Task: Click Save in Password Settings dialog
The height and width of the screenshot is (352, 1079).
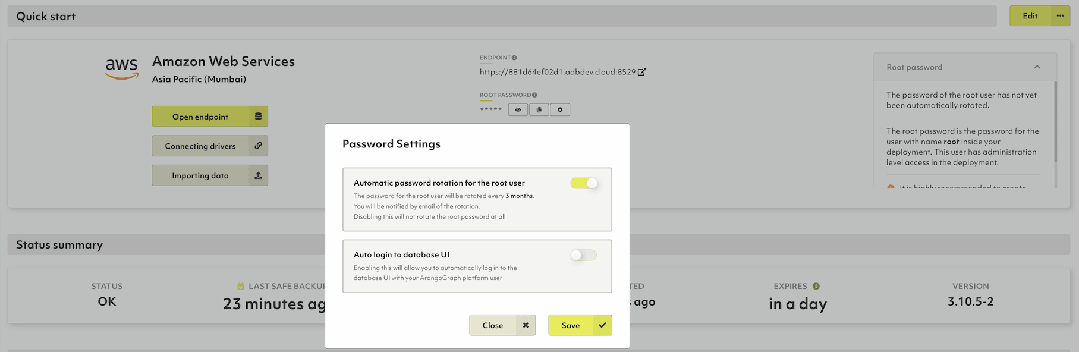Action: coord(580,325)
